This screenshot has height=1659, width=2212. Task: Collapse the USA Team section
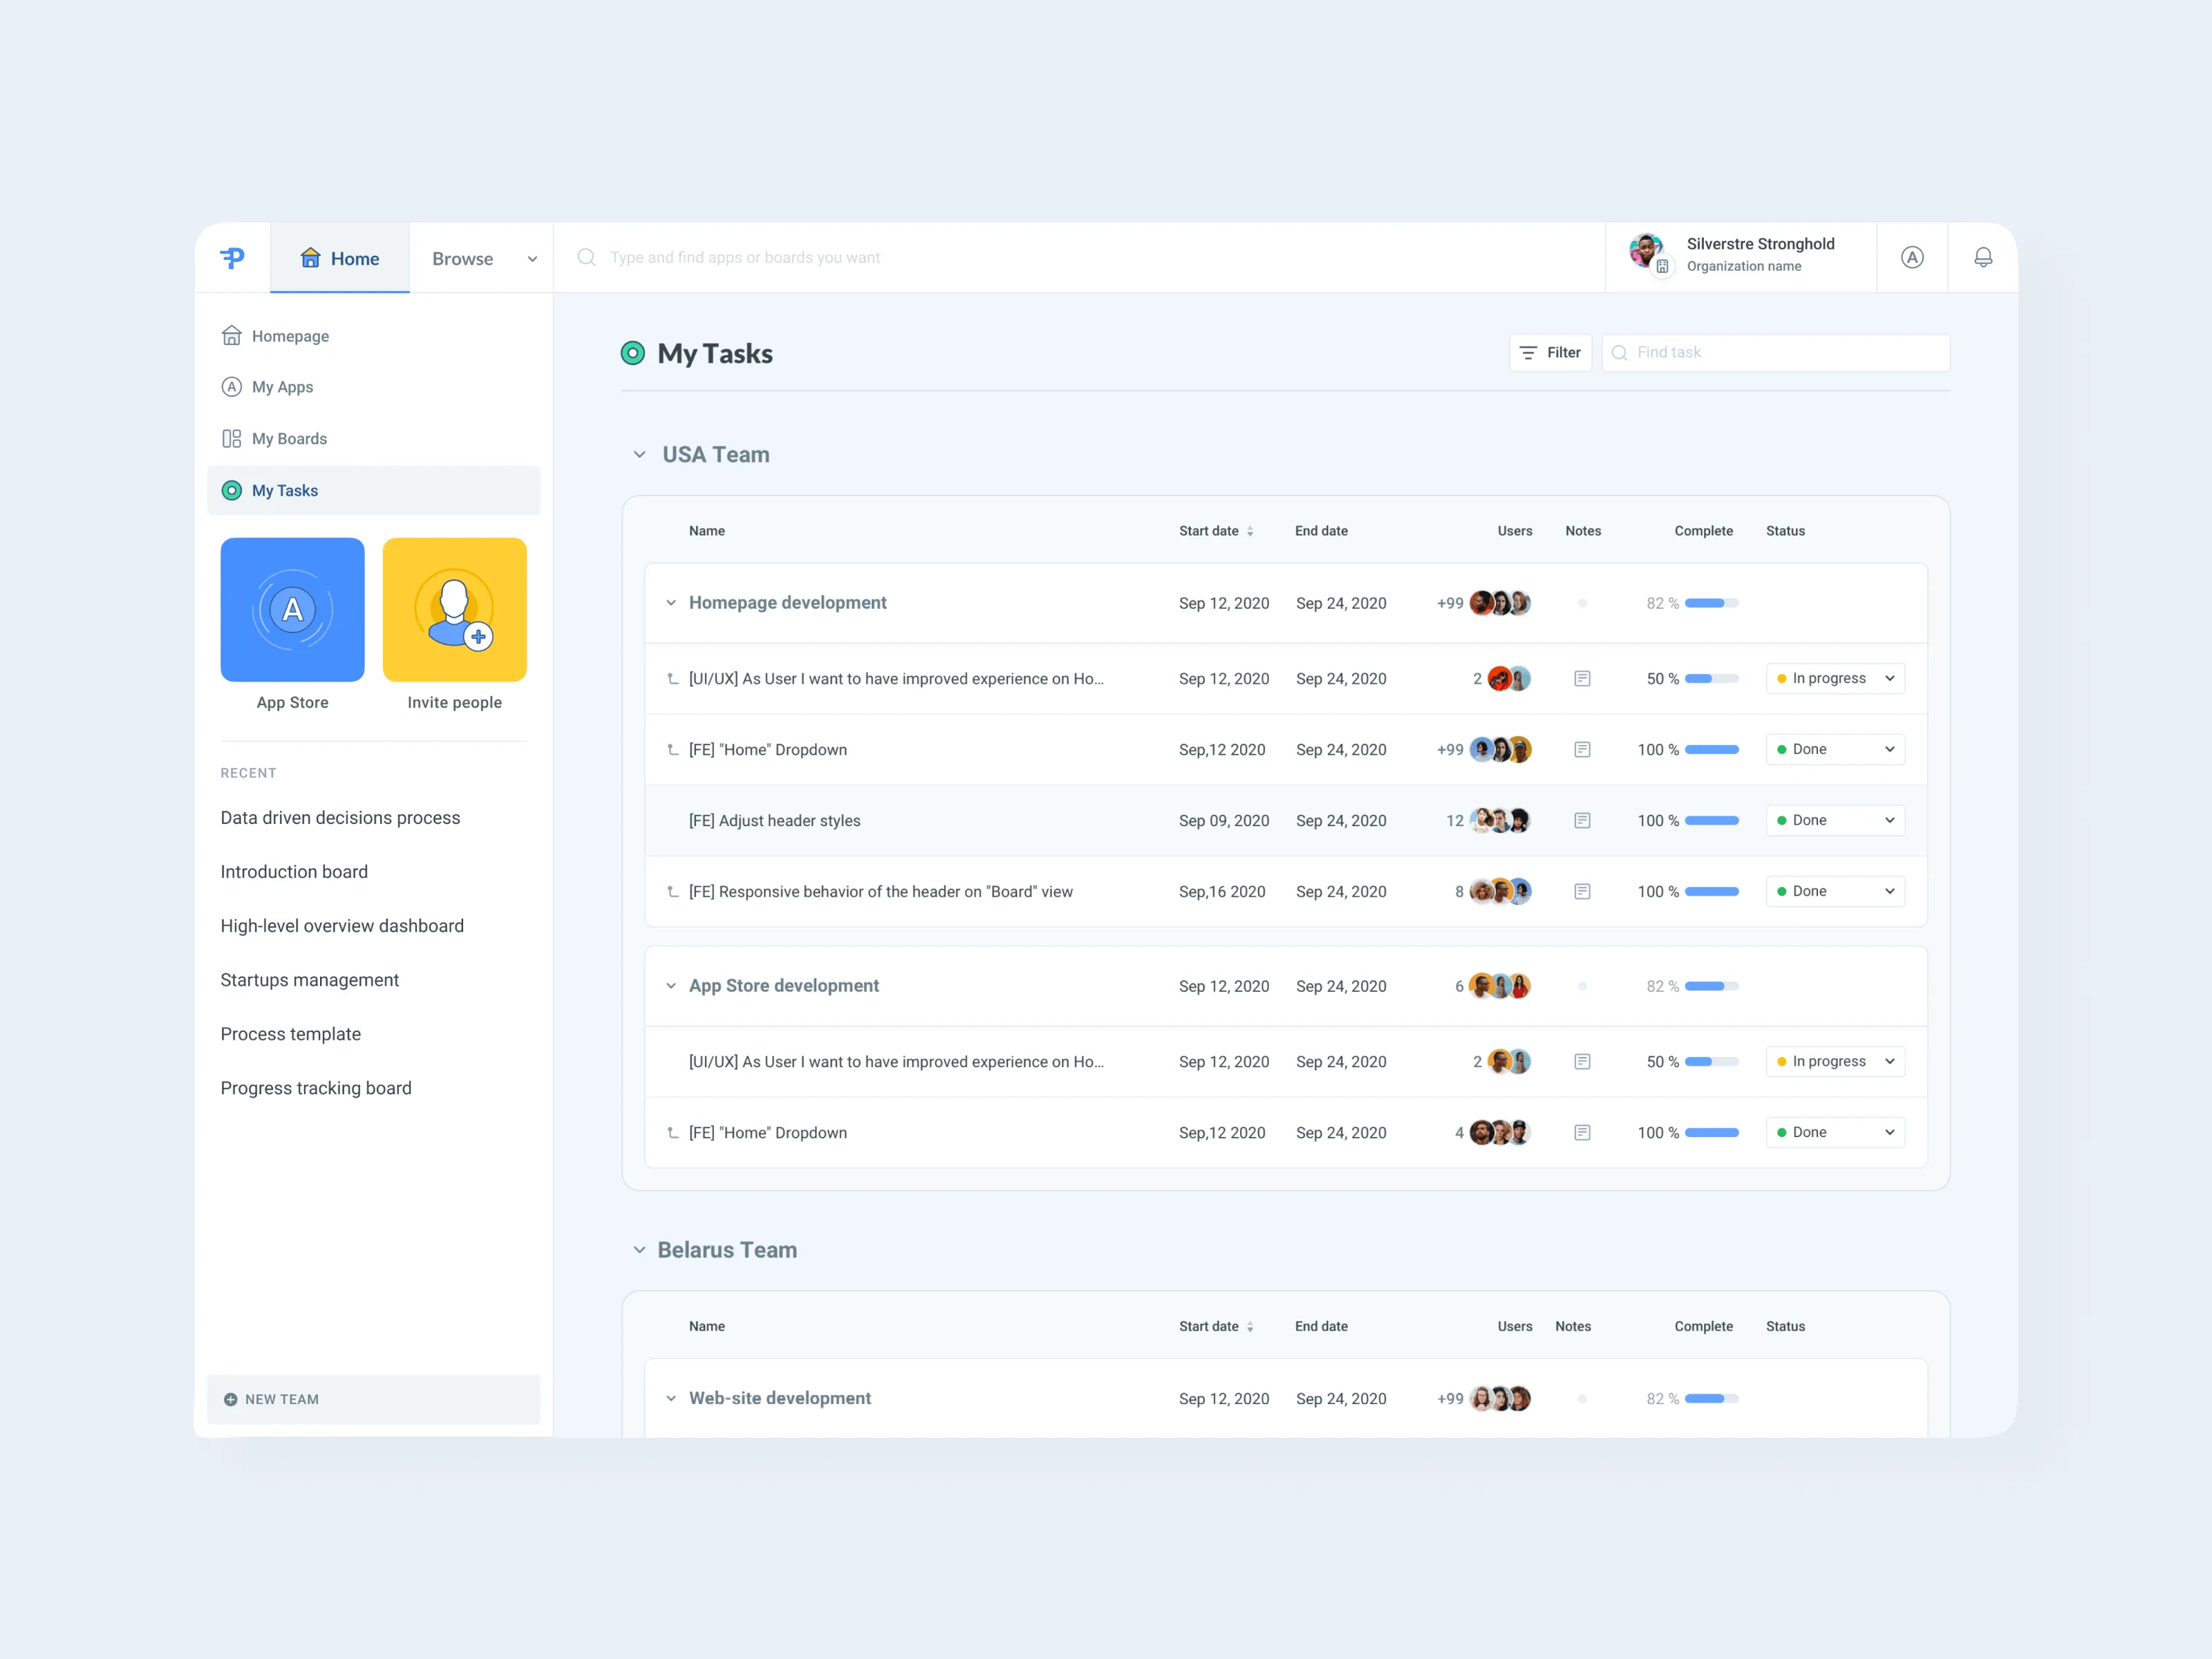tap(640, 454)
